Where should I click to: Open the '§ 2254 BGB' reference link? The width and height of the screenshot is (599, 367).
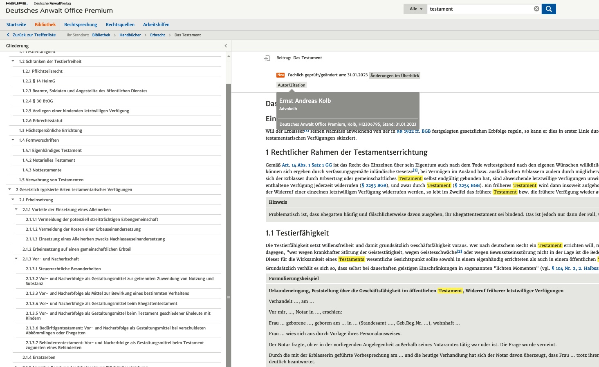tap(467, 185)
